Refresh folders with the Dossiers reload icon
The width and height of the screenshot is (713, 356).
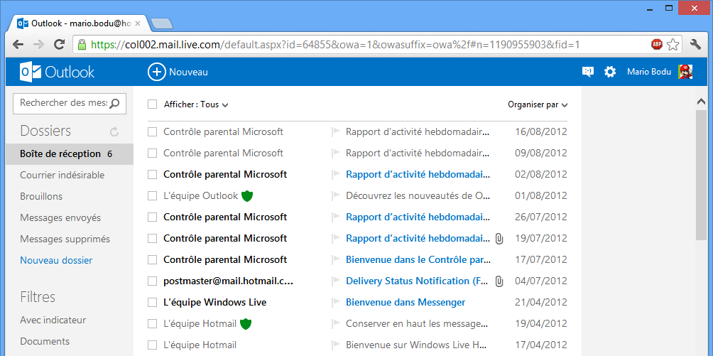(114, 131)
